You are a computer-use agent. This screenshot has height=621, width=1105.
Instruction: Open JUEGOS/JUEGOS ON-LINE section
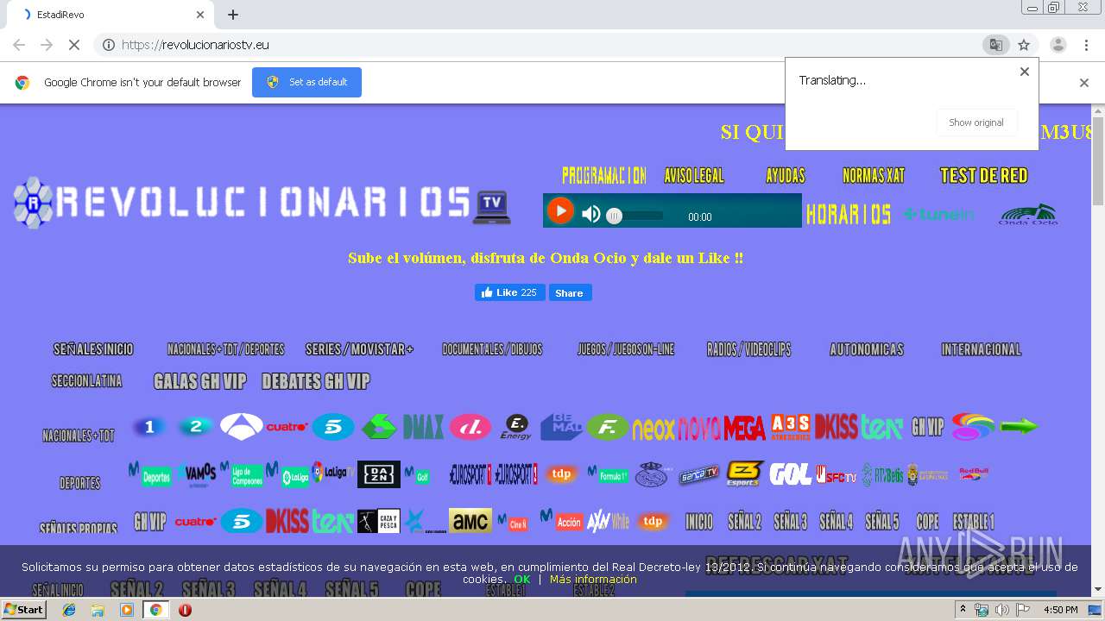coord(626,349)
